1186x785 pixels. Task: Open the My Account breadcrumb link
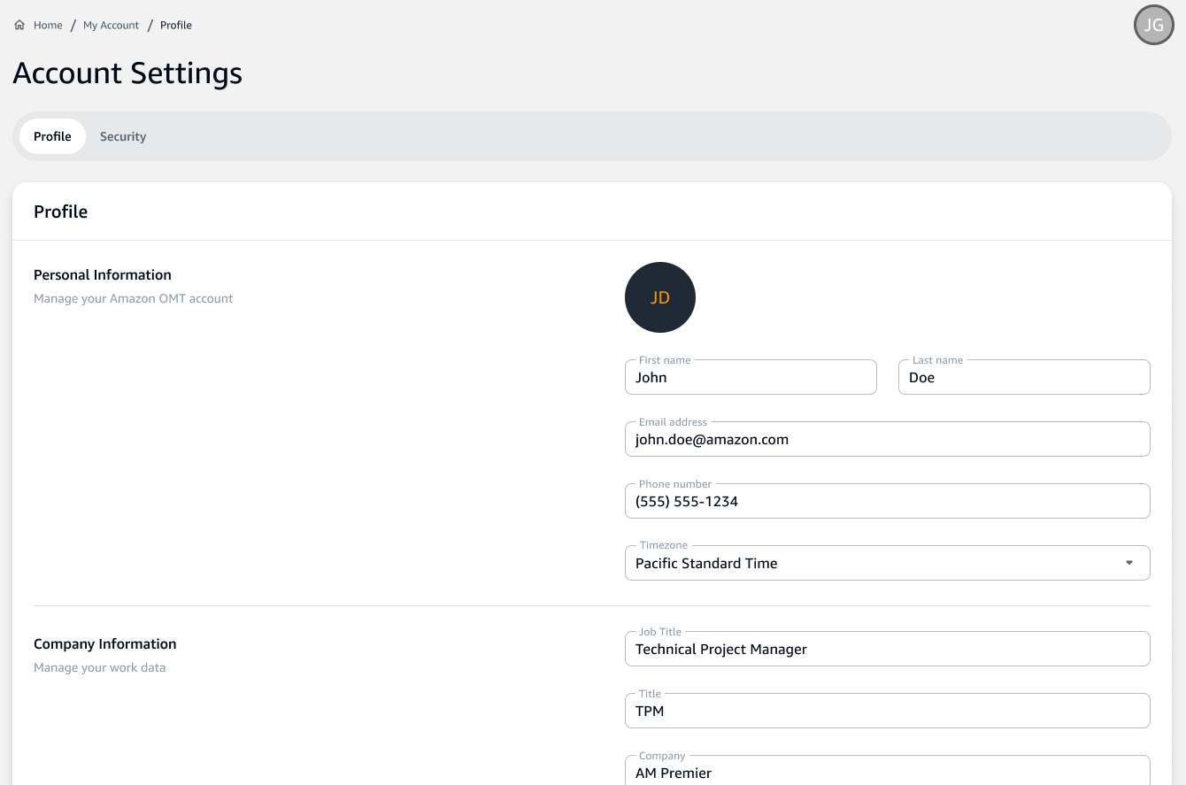click(111, 25)
